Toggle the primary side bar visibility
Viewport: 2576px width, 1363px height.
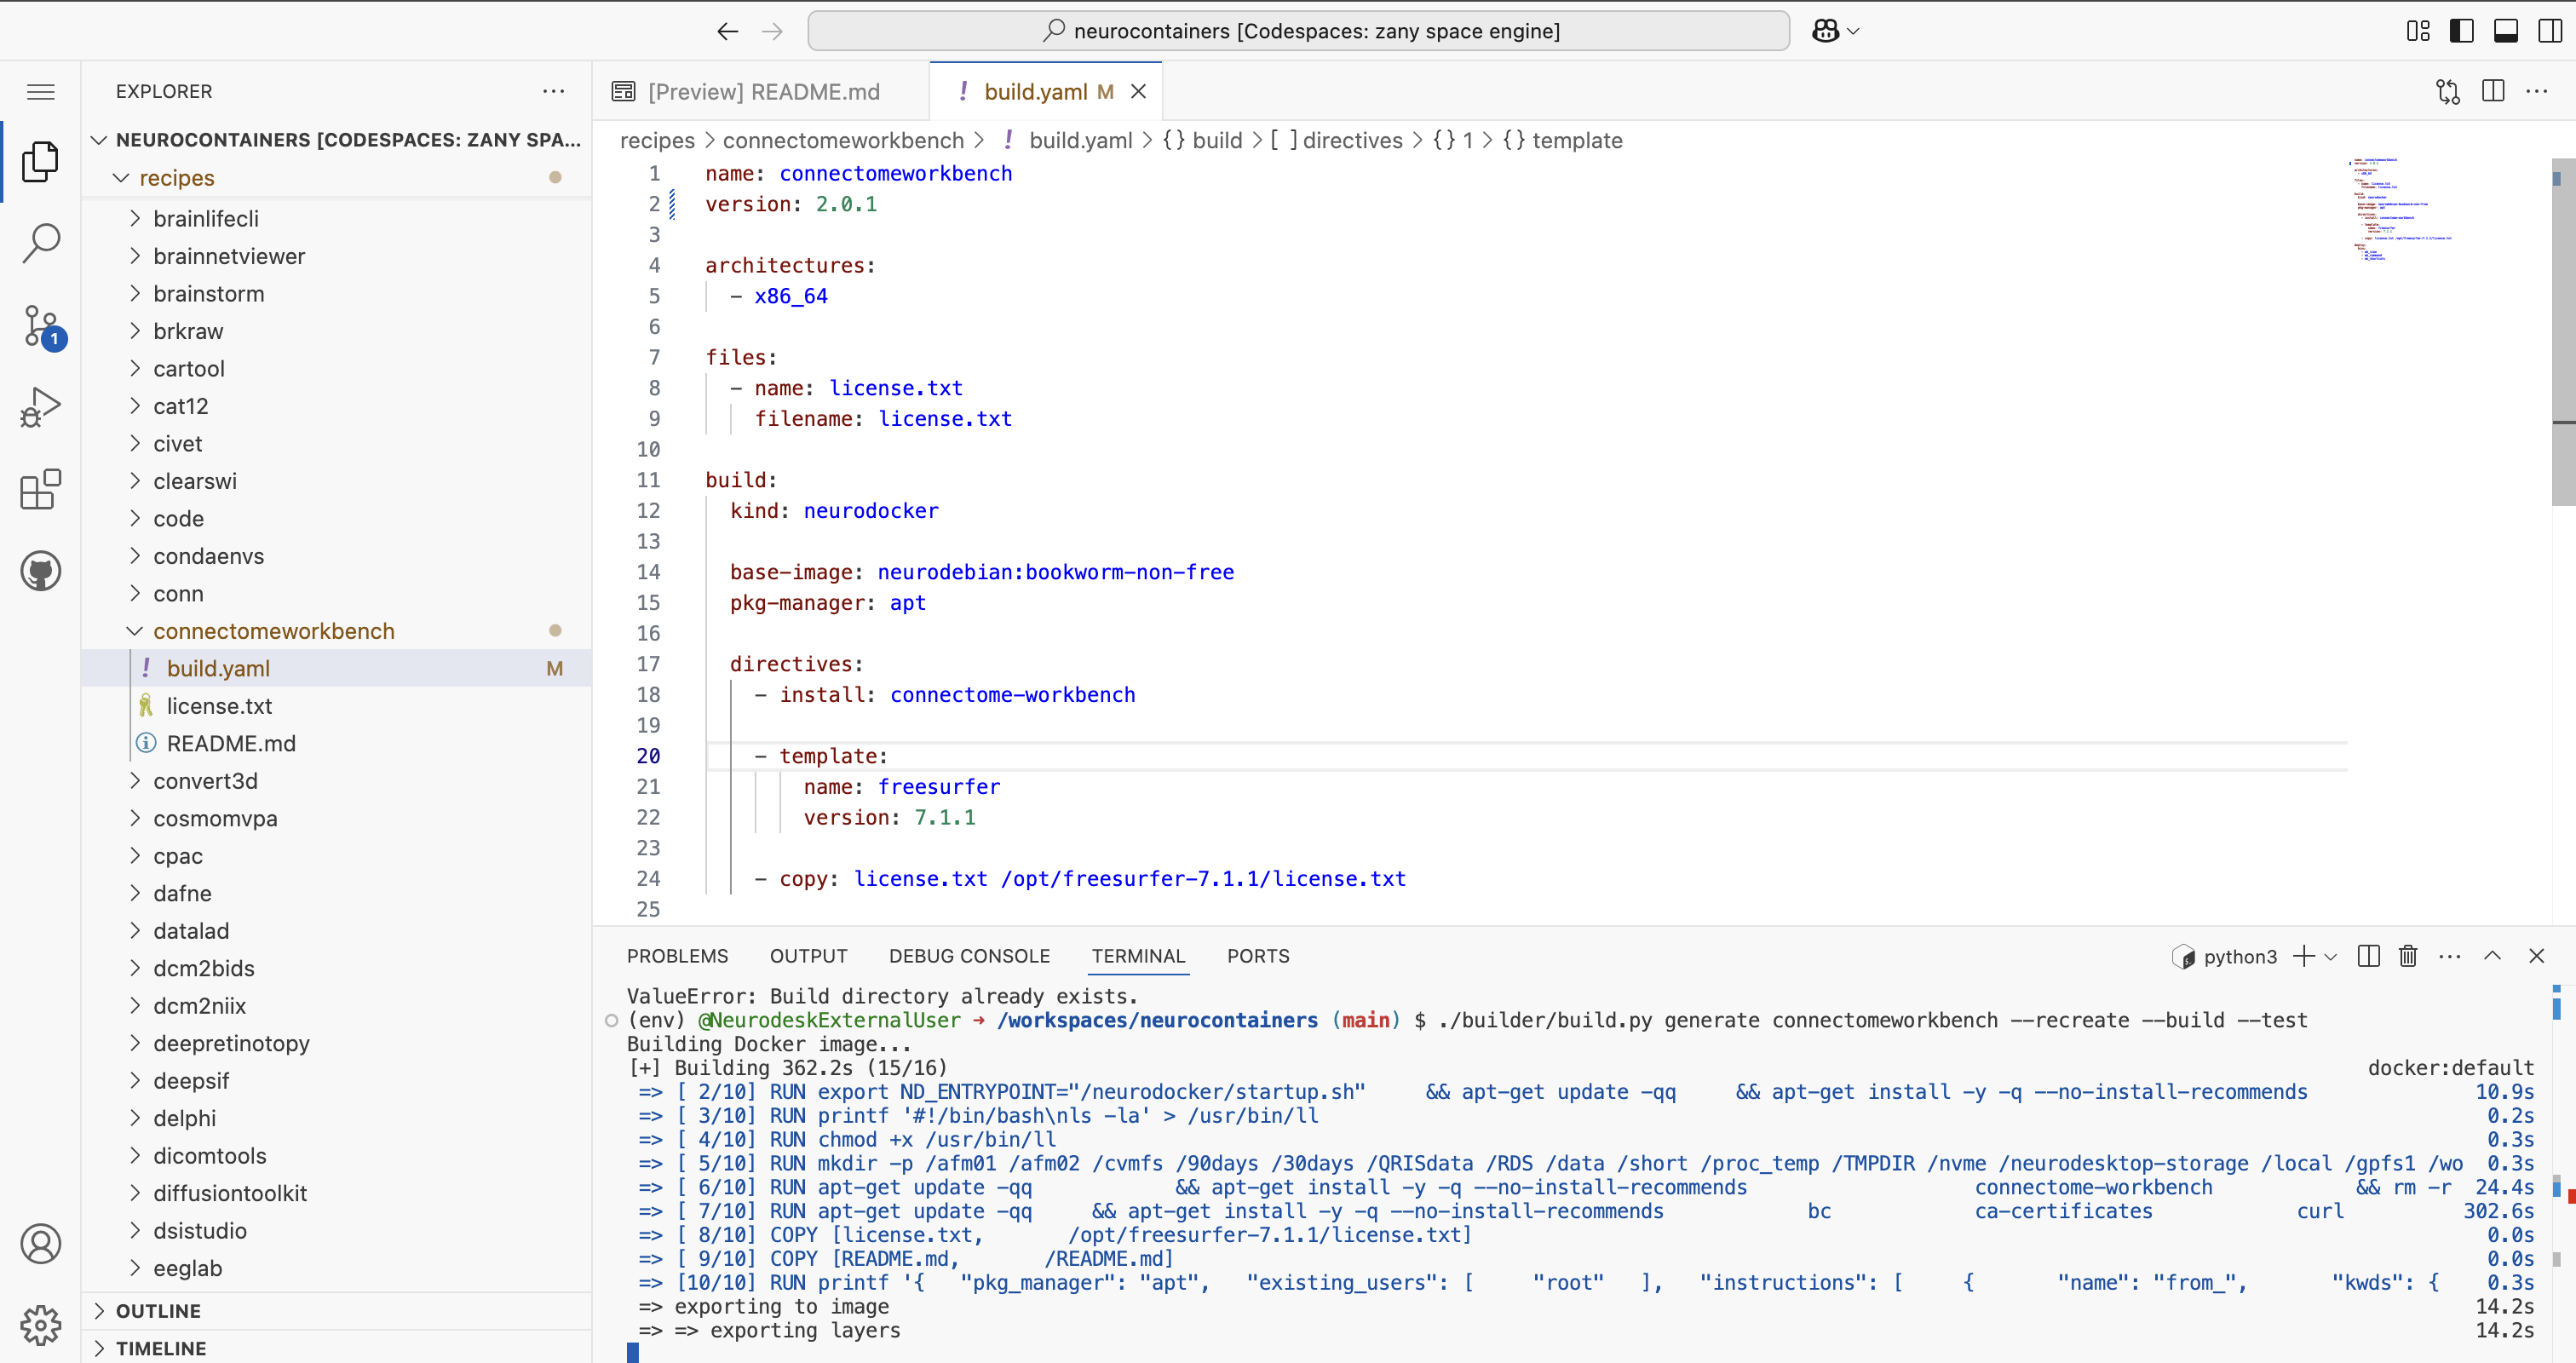coord(2462,31)
